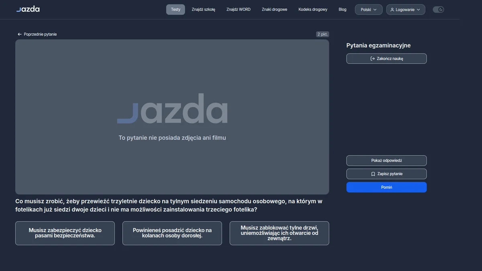The height and width of the screenshot is (271, 482).
Task: Navigate to Znaki drogowe
Action: click(274, 10)
